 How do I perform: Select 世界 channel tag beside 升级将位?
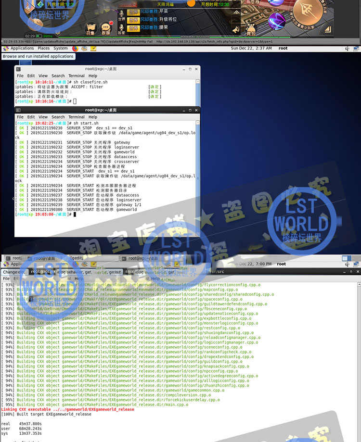click(x=133, y=20)
